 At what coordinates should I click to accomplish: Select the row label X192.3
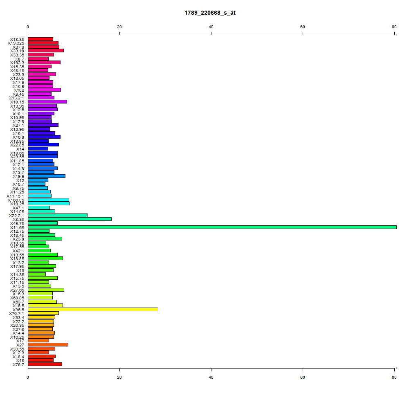[17, 63]
